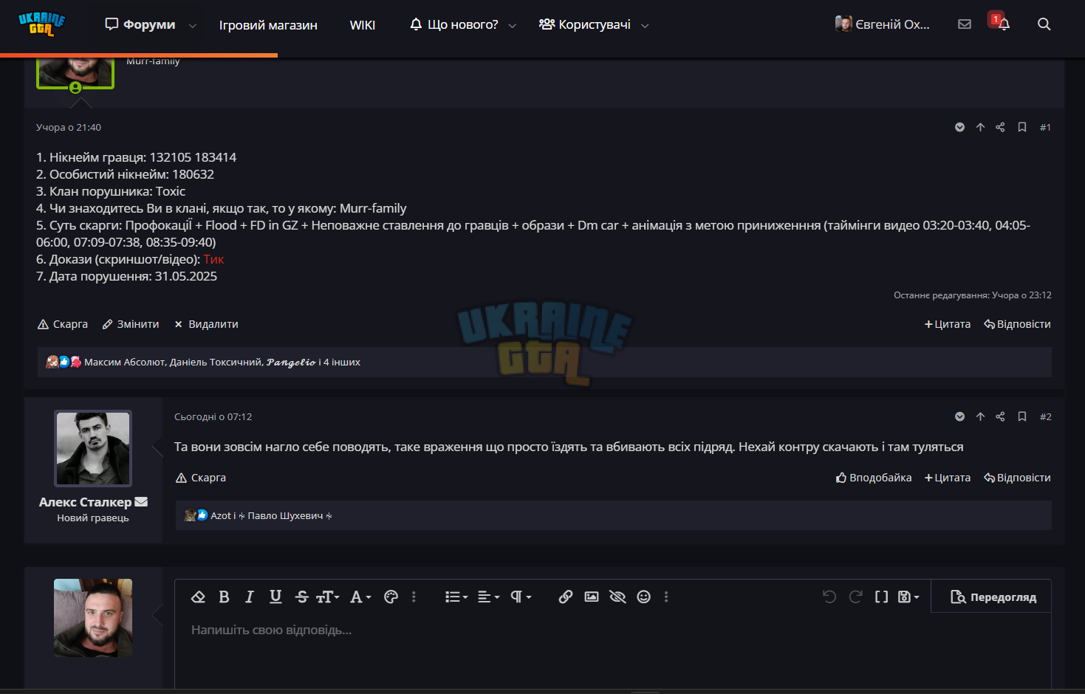Image resolution: width=1085 pixels, height=694 pixels.
Task: Click Цитата on post #1
Action: [x=948, y=324]
